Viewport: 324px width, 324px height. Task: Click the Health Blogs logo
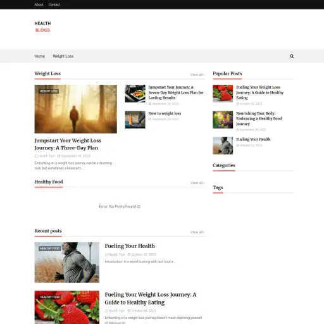(42, 27)
